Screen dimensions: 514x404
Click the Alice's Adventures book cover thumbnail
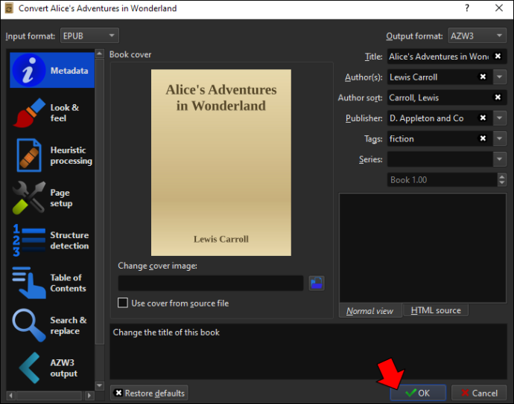click(x=221, y=162)
